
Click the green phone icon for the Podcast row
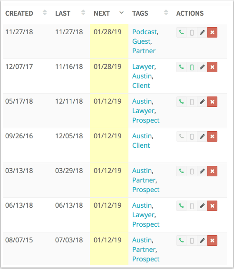pos(182,32)
